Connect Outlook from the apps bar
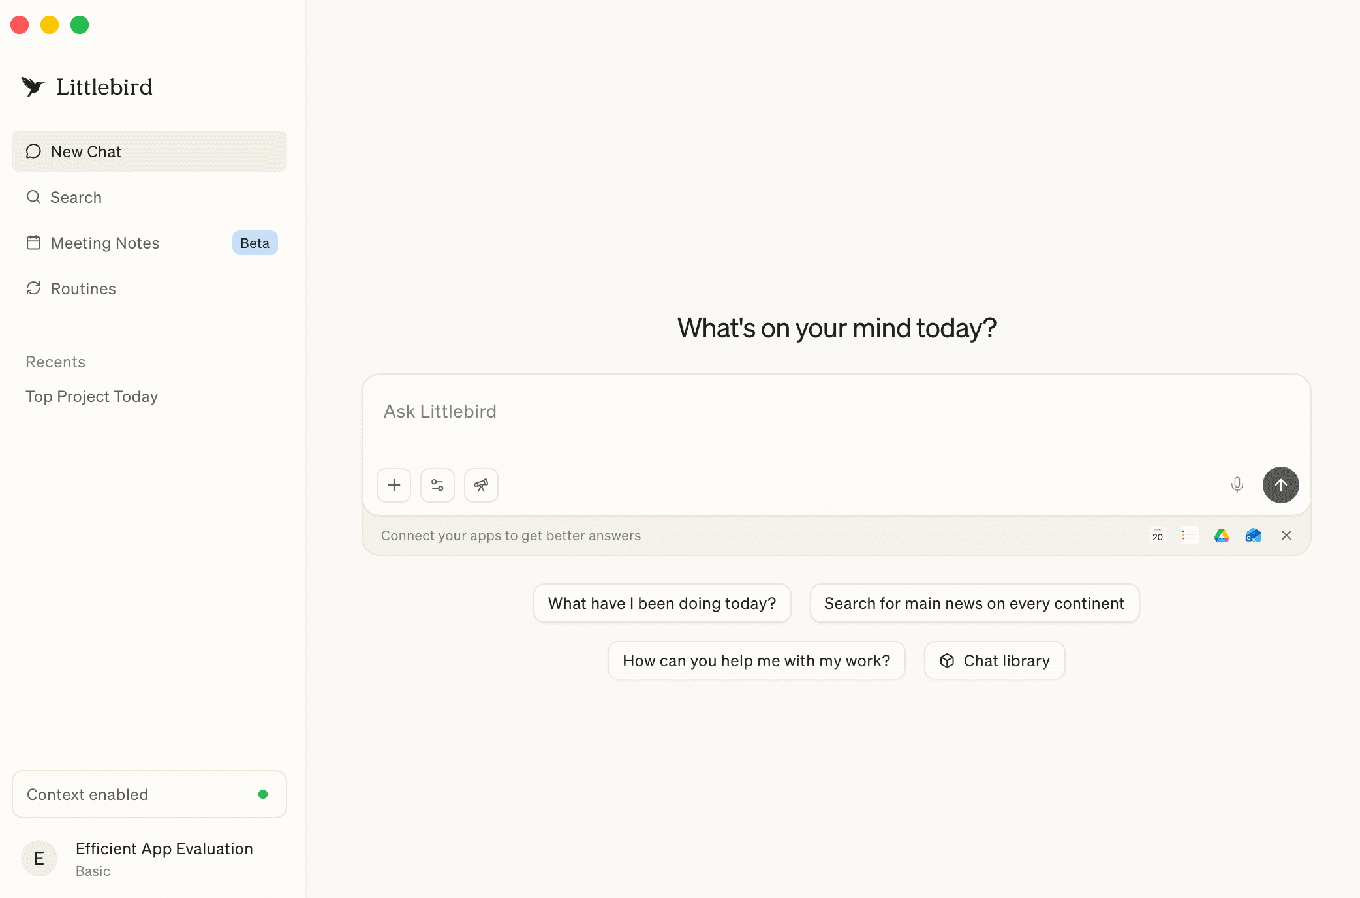 (x=1252, y=535)
